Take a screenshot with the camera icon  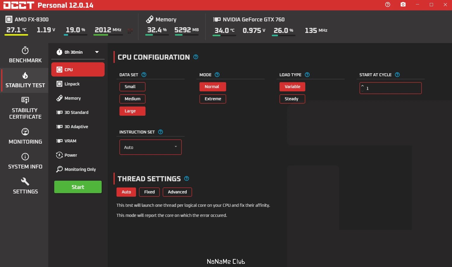coord(403,4)
